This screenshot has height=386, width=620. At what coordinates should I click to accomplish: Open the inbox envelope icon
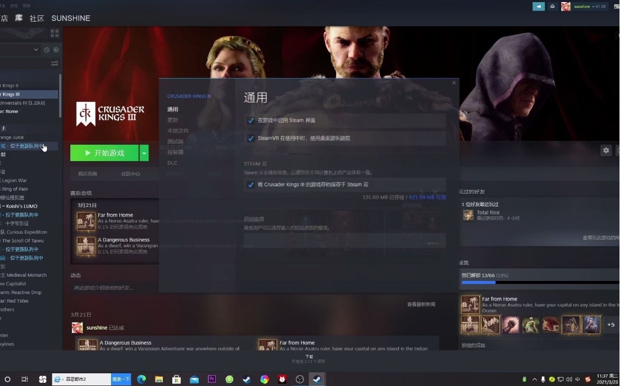(x=552, y=7)
